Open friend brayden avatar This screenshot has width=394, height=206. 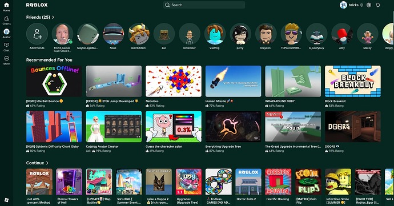point(266,34)
